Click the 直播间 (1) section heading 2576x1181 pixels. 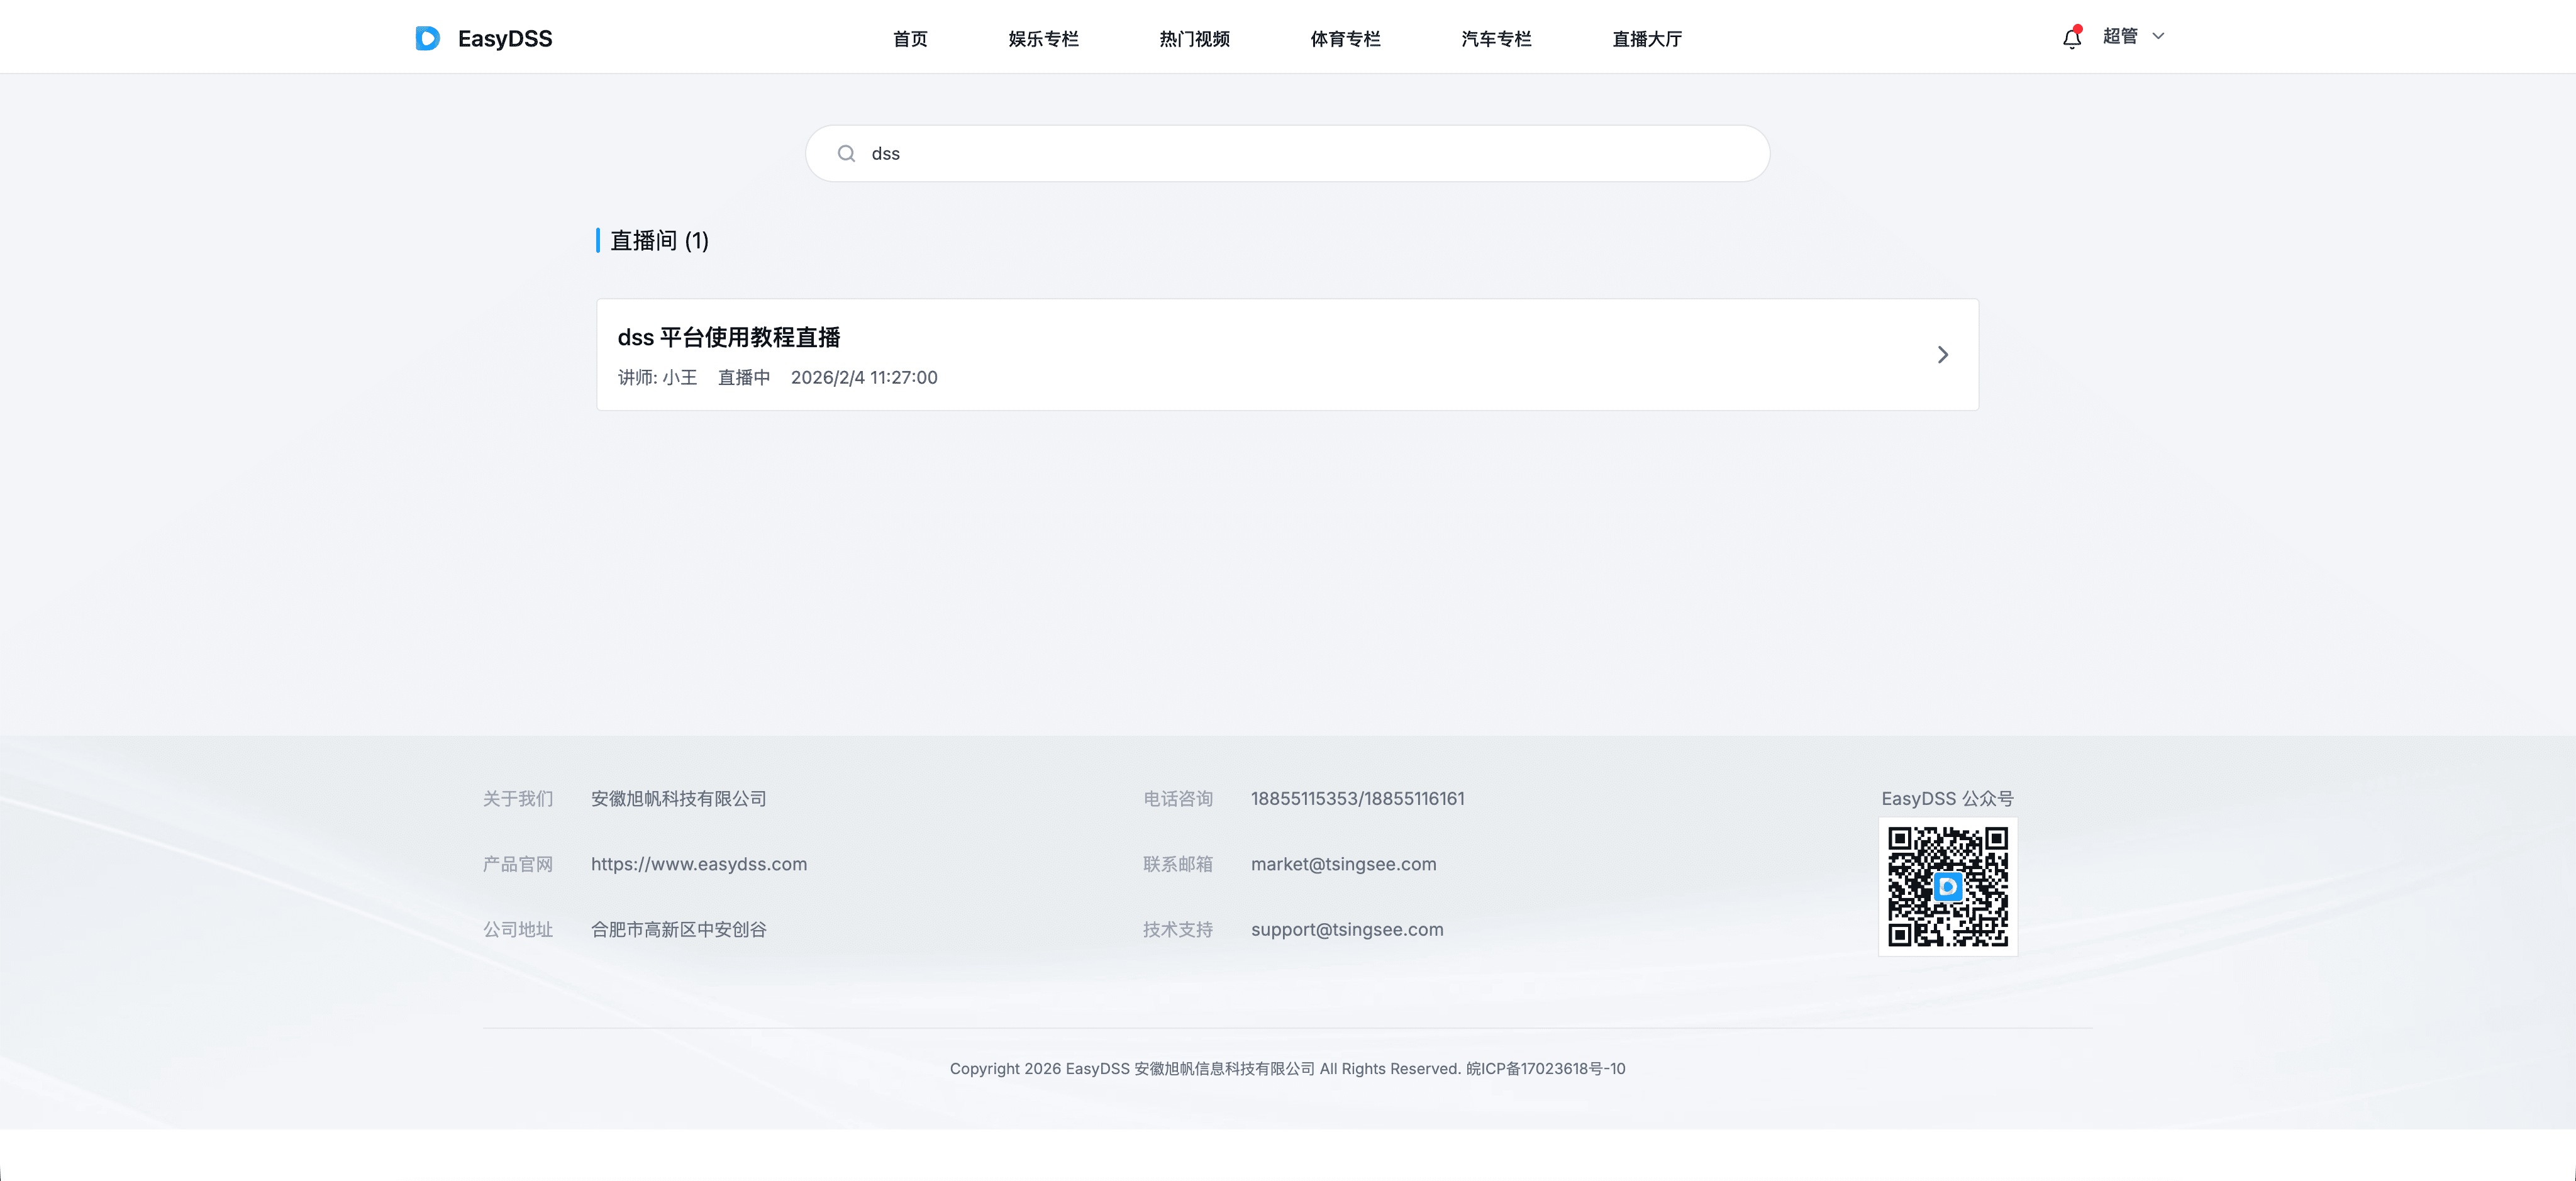click(659, 241)
